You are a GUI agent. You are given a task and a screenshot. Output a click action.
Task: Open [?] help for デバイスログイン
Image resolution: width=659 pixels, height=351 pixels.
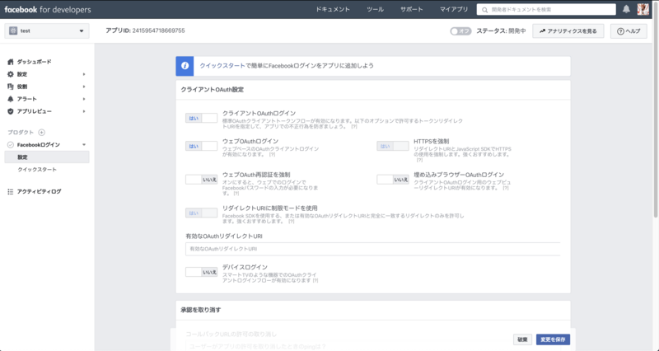[x=315, y=280]
